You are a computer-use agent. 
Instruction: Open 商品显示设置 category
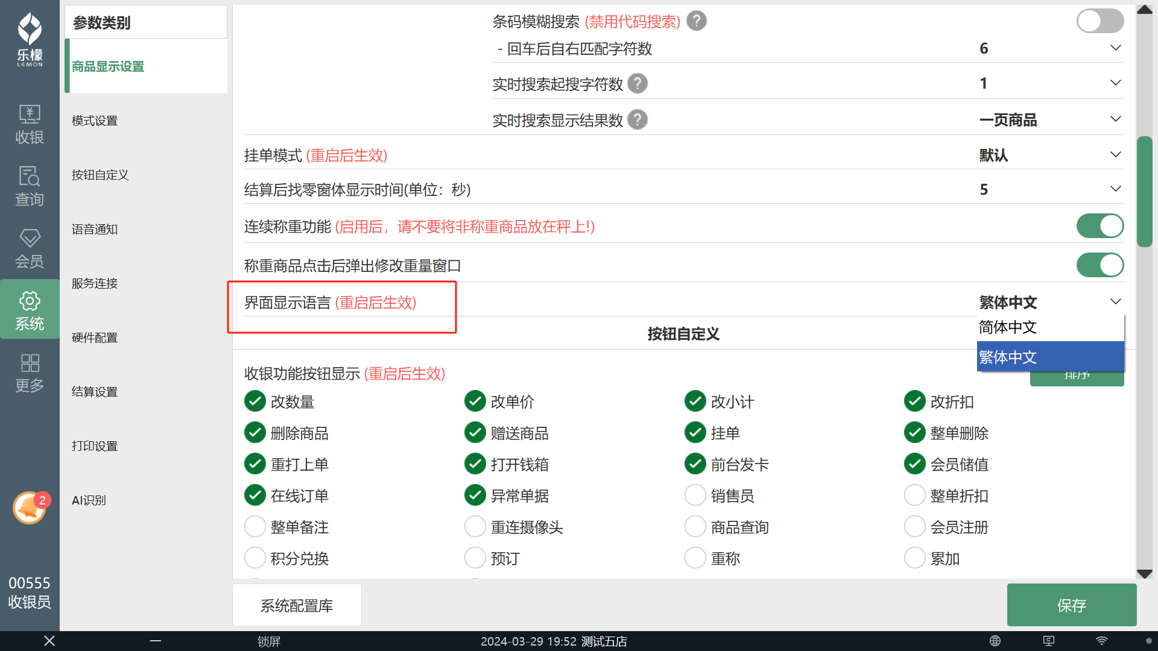tap(146, 66)
